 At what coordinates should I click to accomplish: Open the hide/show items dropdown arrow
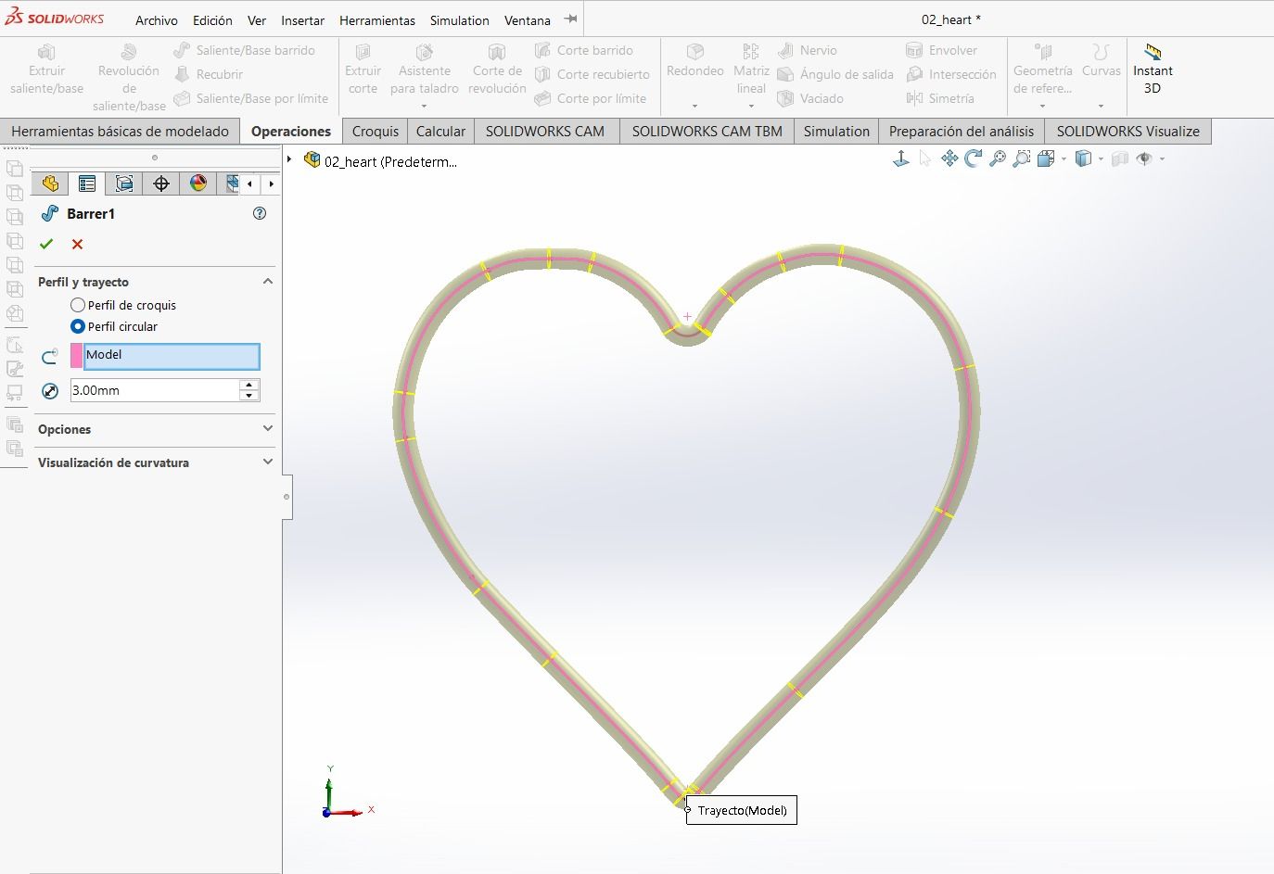tap(1162, 159)
